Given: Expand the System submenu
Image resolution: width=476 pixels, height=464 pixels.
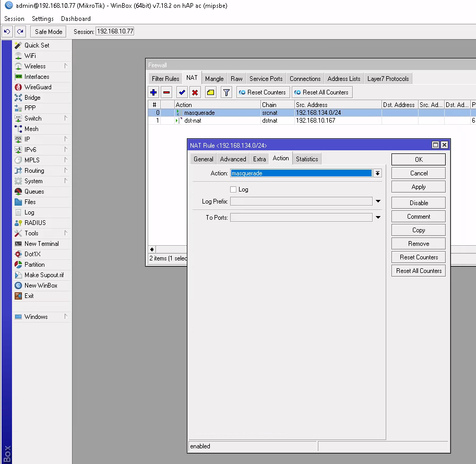Looking at the screenshot, I should (66, 181).
